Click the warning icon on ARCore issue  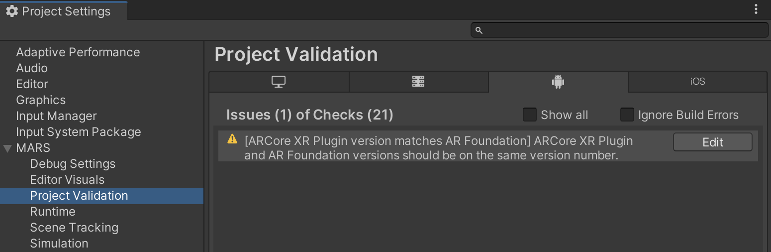click(232, 139)
